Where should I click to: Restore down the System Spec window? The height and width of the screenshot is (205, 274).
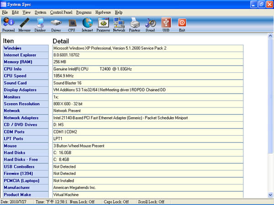coord(262,5)
